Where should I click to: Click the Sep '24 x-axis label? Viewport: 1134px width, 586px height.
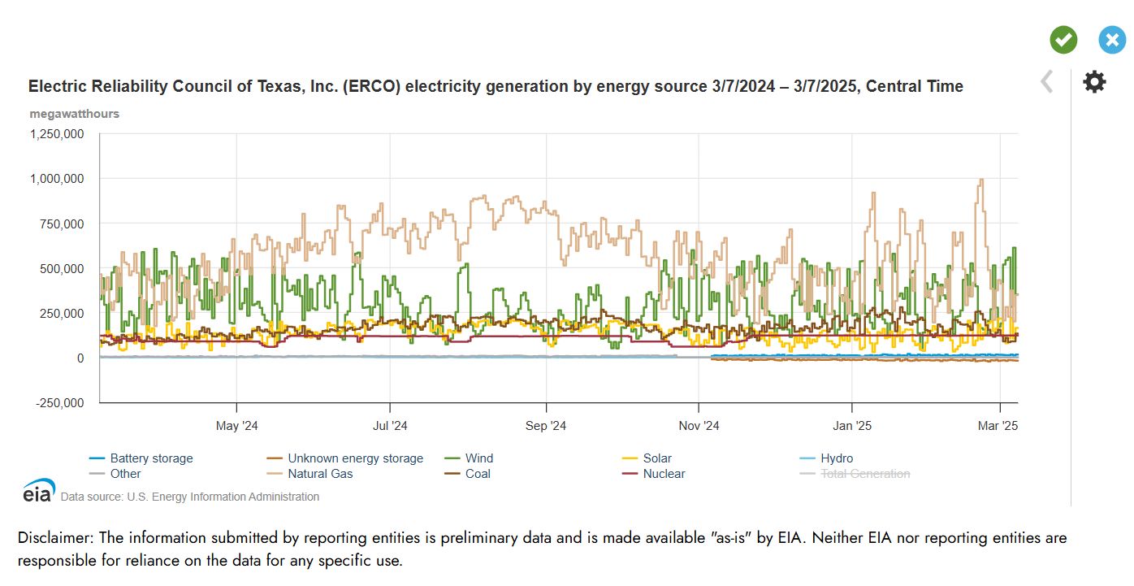coord(546,426)
